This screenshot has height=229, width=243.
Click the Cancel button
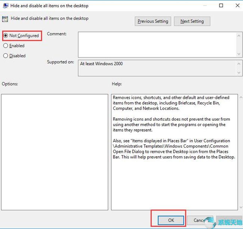click(200, 220)
